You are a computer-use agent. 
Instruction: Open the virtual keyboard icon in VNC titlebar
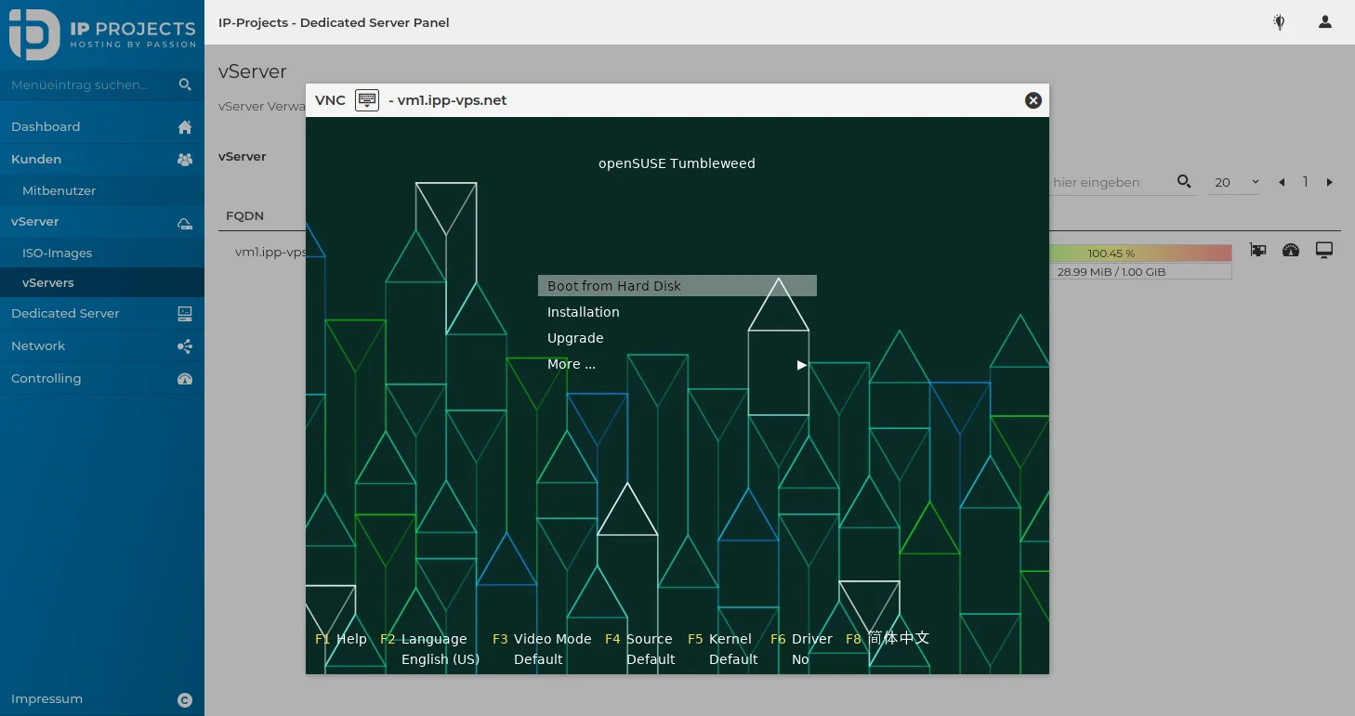[366, 99]
